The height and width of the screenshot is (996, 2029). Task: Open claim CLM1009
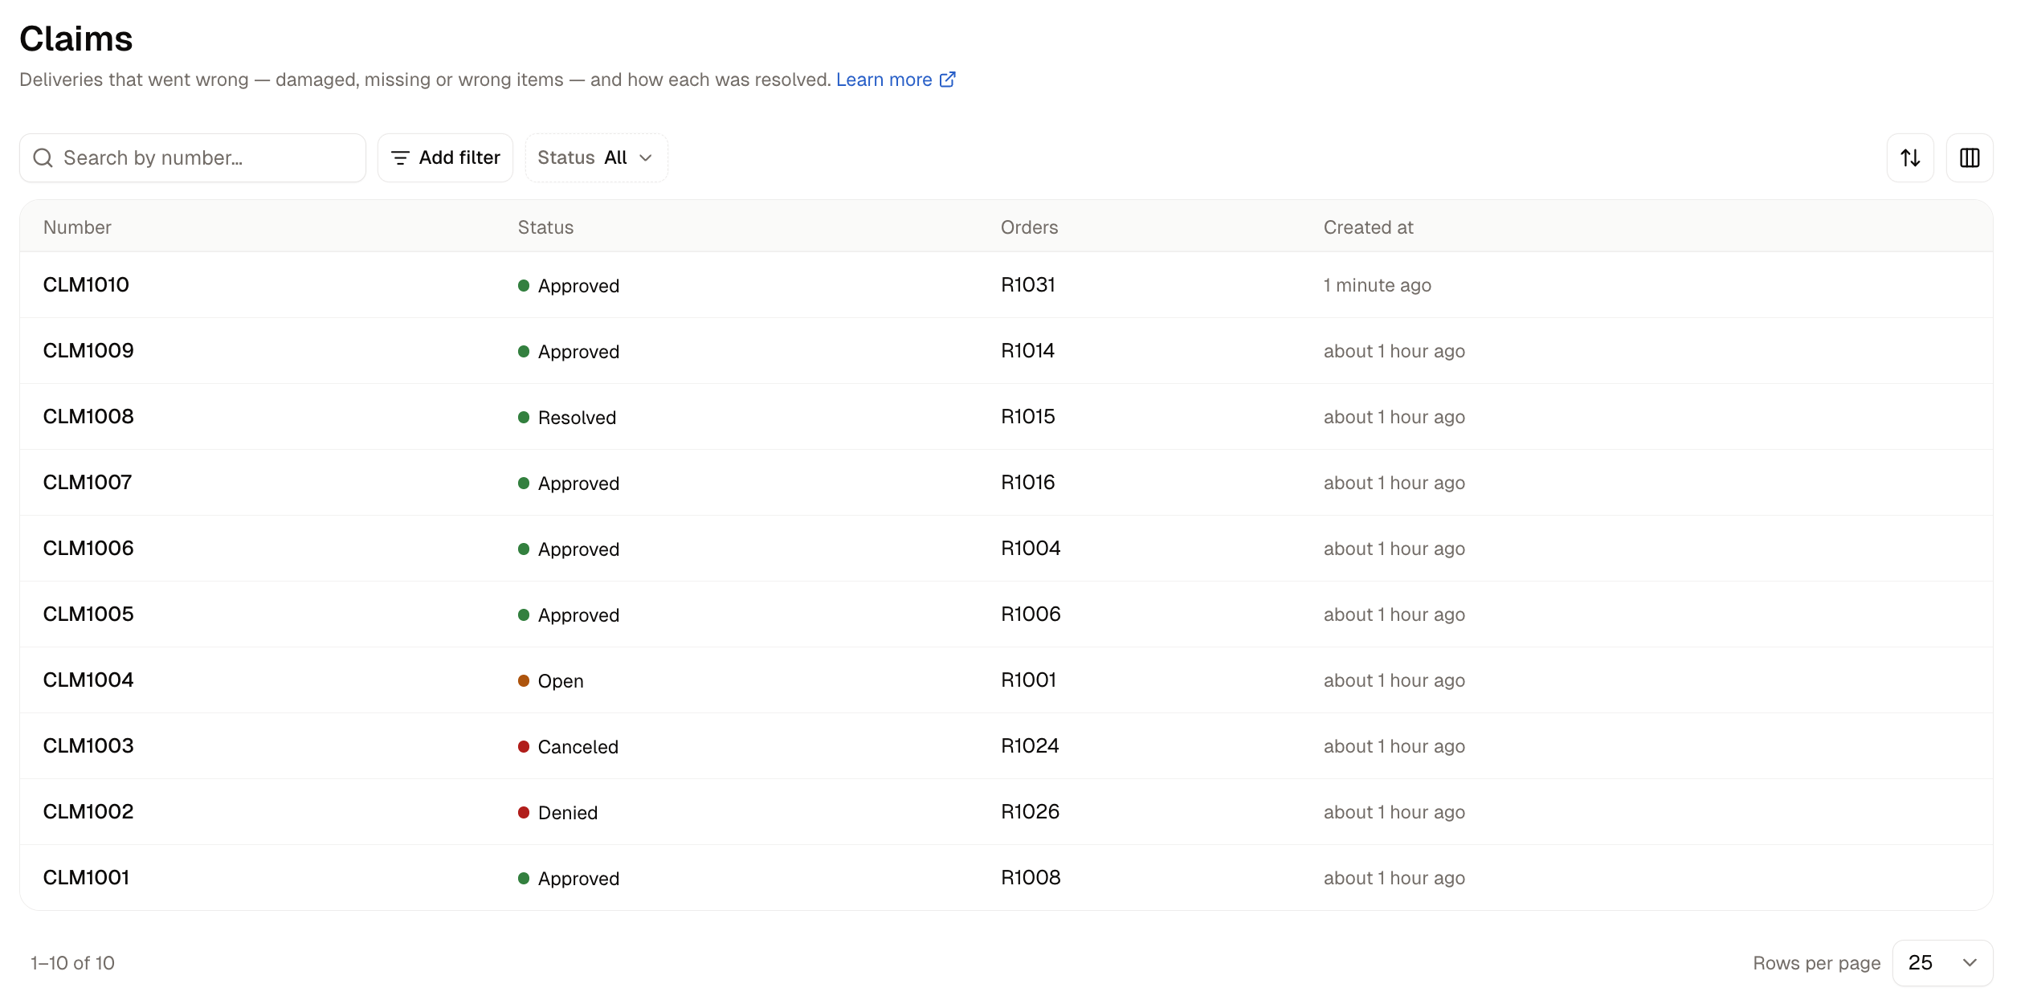pos(88,351)
